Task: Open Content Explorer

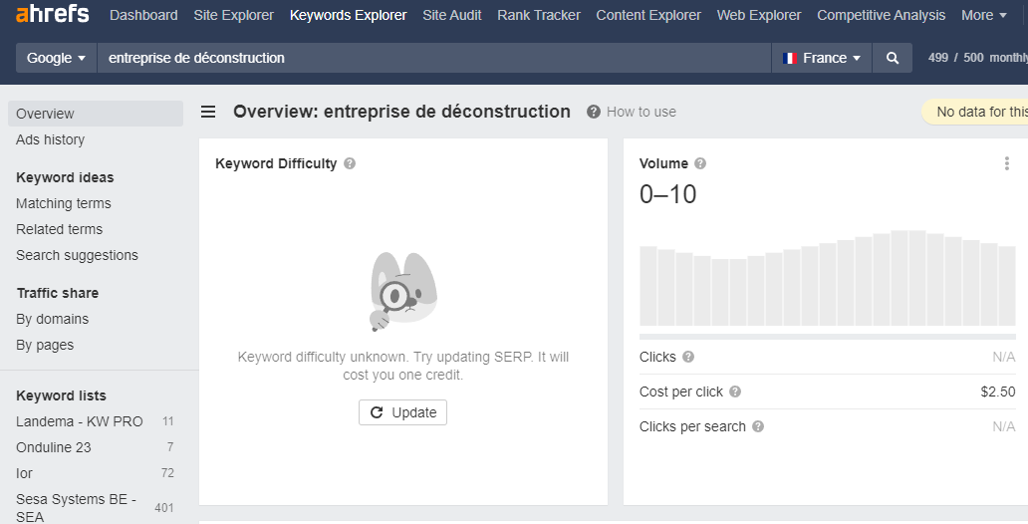Action: click(648, 15)
